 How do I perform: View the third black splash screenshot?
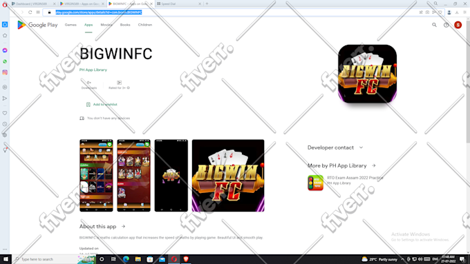pos(171,176)
